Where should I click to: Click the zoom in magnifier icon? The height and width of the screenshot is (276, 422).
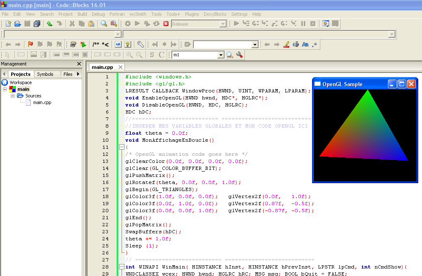pyautogui.click(x=129, y=55)
